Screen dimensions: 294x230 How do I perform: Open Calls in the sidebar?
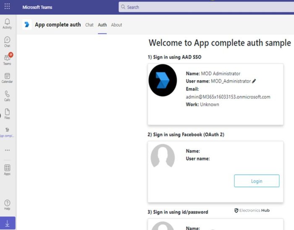click(x=7, y=96)
